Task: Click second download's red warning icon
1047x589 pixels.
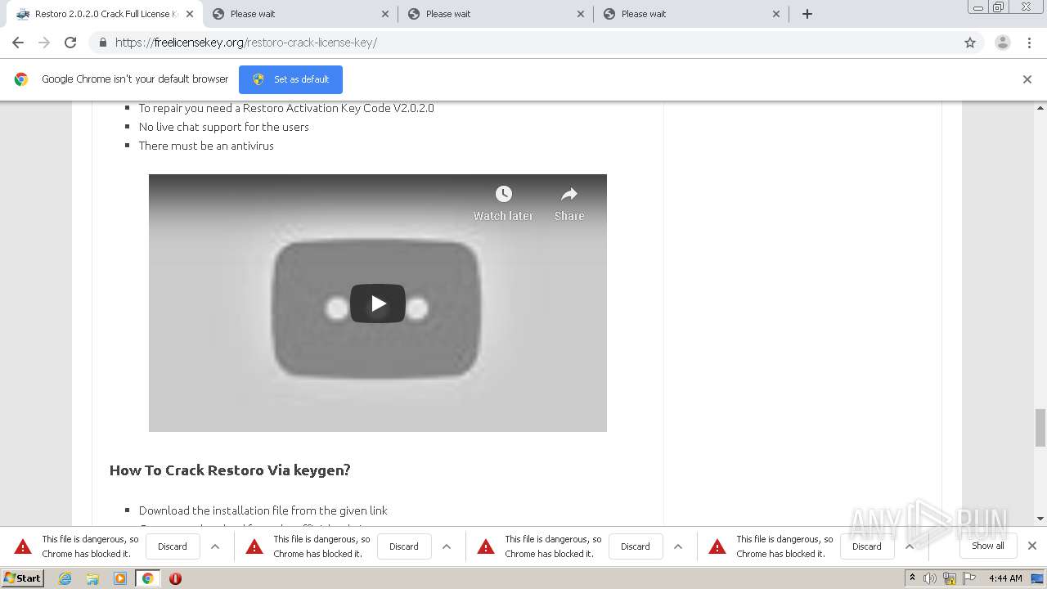Action: (x=254, y=546)
